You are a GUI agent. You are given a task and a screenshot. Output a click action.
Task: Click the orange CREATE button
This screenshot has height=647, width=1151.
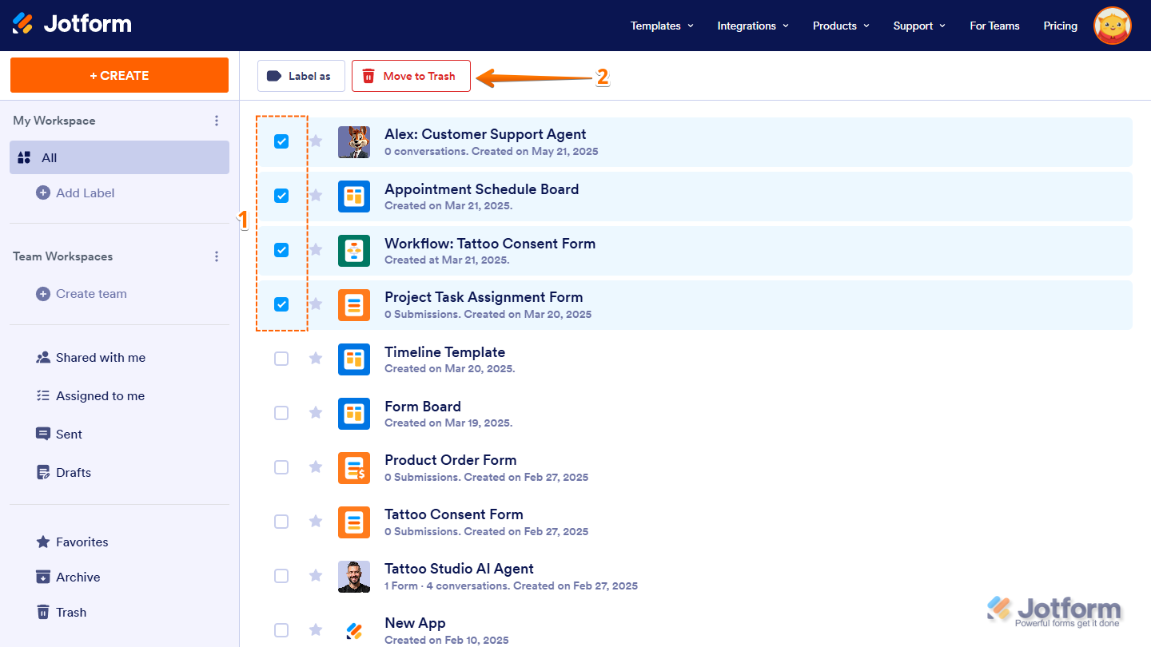118,74
